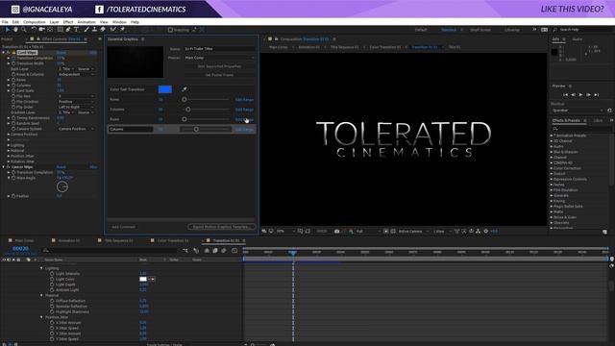This screenshot has height=346, width=615.
Task: Toggle Motion Blur switch icon in timeline
Action: coord(224,250)
